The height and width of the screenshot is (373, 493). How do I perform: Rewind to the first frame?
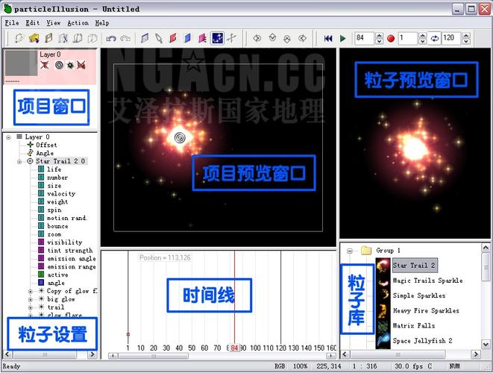328,38
